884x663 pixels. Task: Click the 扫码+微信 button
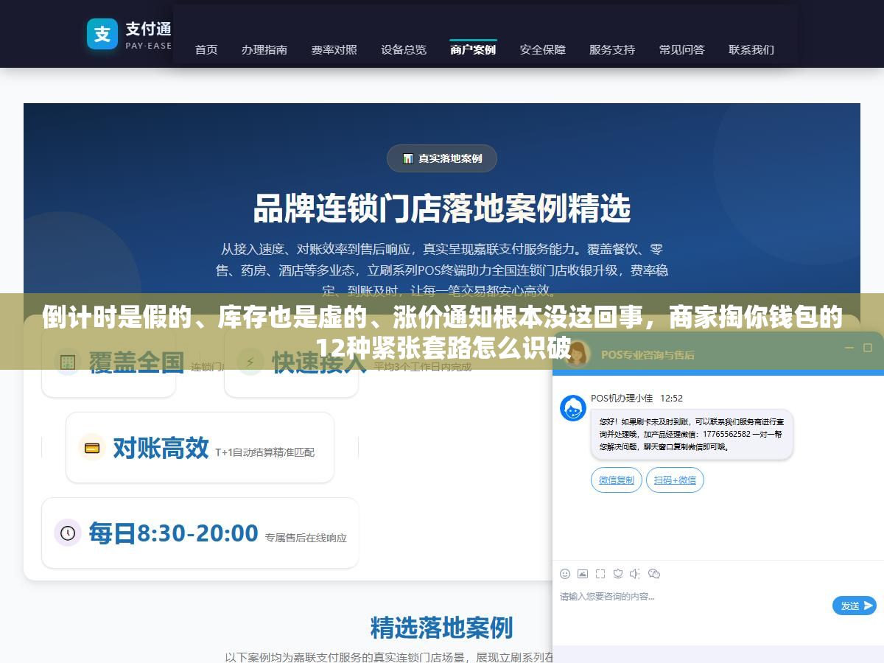coord(676,480)
